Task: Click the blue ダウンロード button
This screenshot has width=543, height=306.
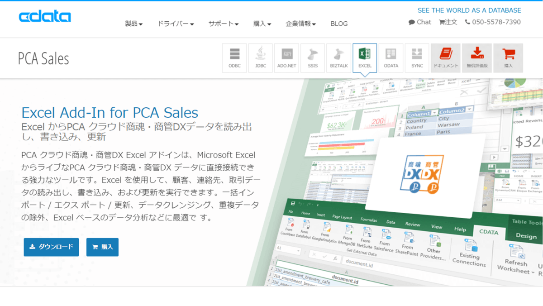Action: pos(51,247)
